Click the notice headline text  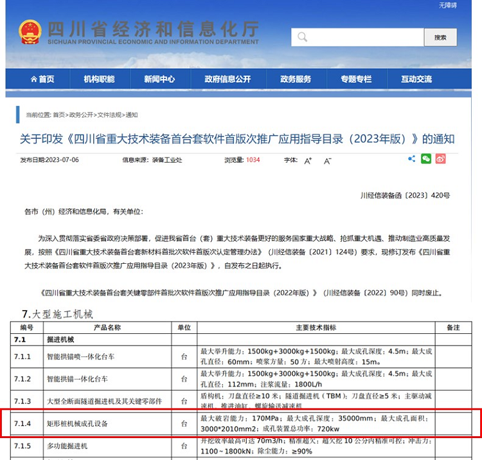point(237,139)
